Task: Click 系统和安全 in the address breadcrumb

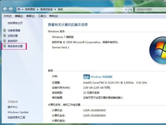Action: click(46, 9)
